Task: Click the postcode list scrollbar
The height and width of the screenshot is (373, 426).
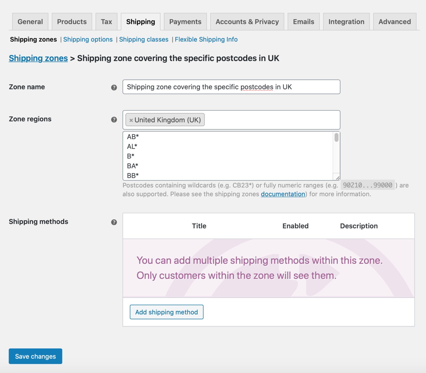Action: pyautogui.click(x=336, y=137)
